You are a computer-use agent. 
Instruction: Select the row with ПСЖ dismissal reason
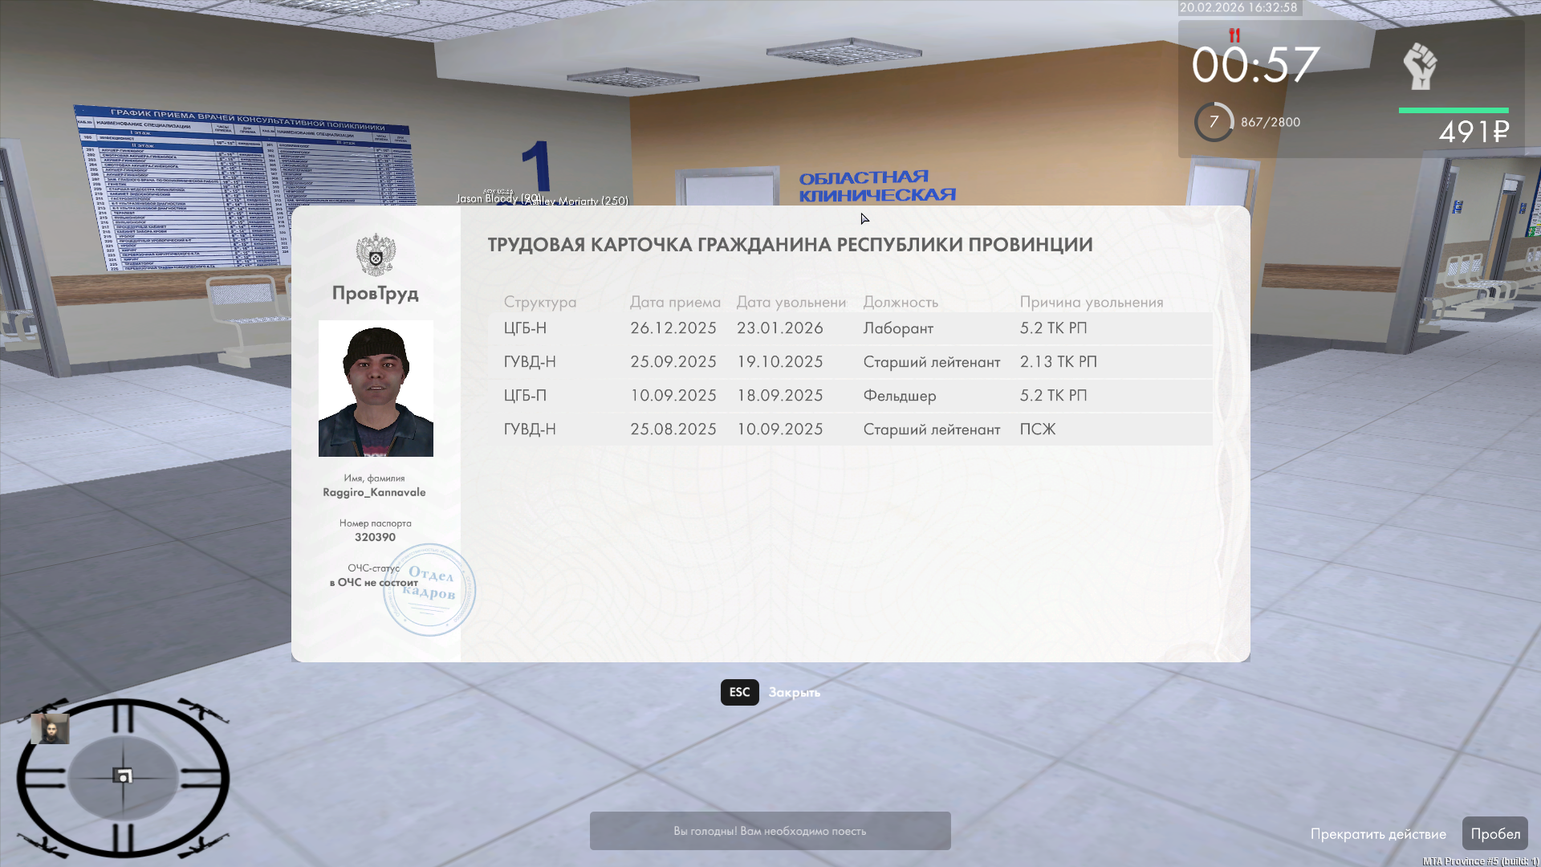[849, 429]
